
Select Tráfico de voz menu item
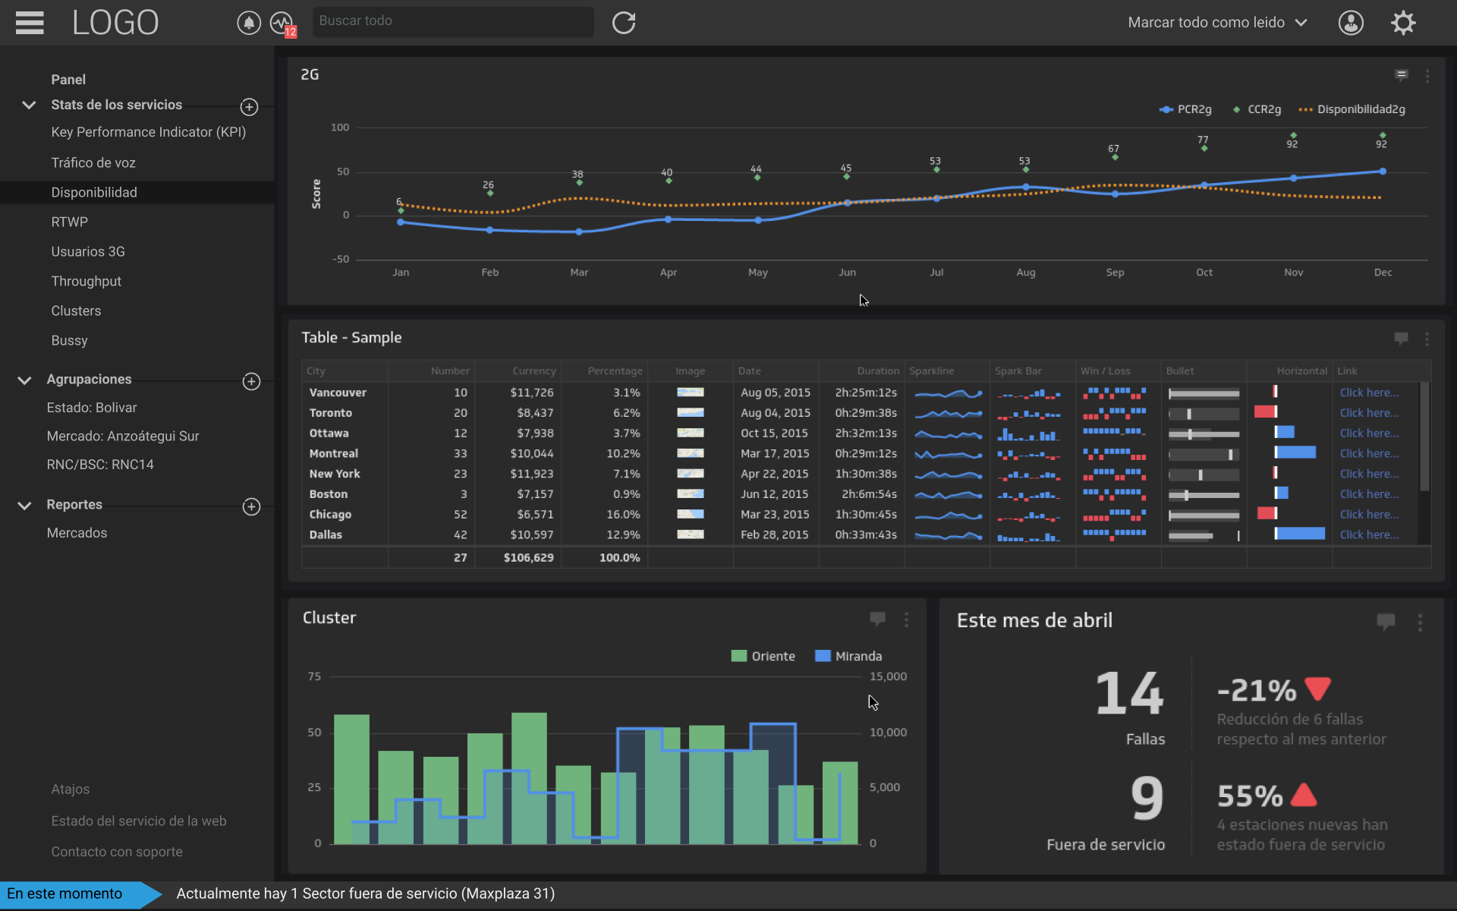pyautogui.click(x=93, y=162)
